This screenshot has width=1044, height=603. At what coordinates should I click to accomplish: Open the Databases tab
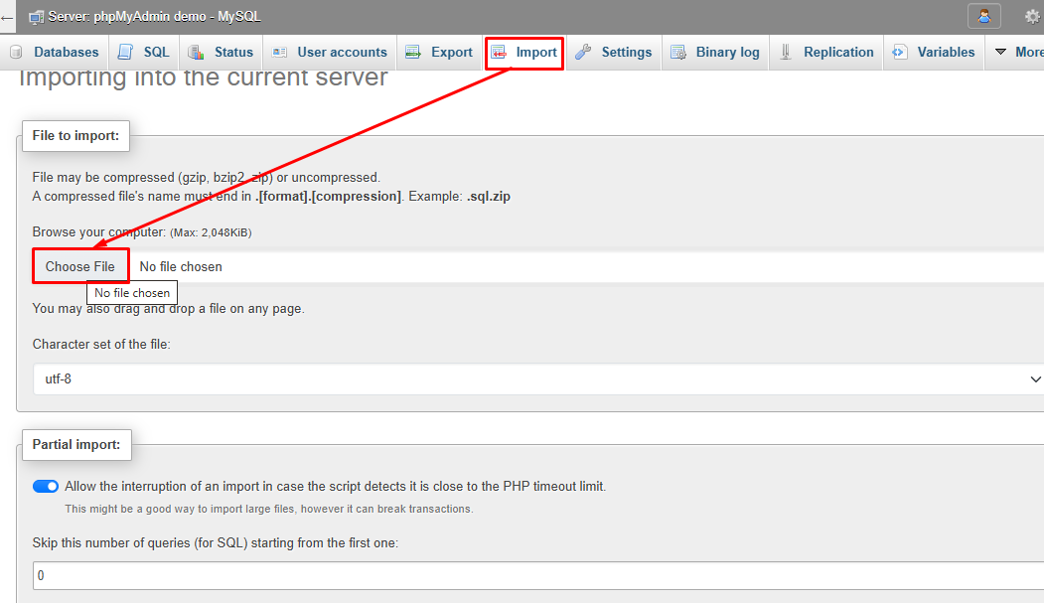[x=55, y=52]
